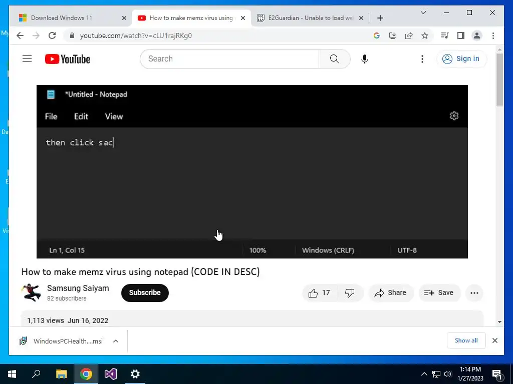Click the search magnifier button
Image resolution: width=513 pixels, height=384 pixels.
point(334,59)
